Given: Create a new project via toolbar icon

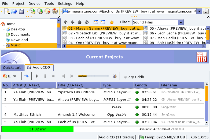Looking at the screenshot, I should coord(7,11).
